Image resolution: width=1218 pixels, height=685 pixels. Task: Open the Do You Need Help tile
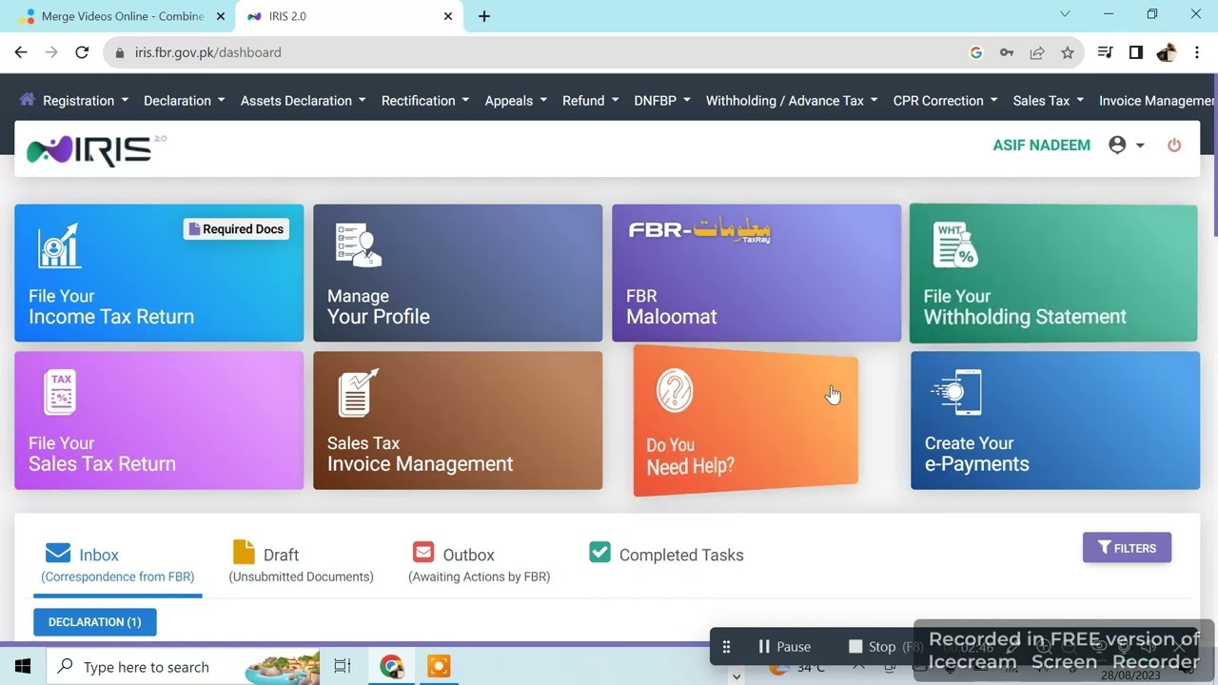point(746,421)
